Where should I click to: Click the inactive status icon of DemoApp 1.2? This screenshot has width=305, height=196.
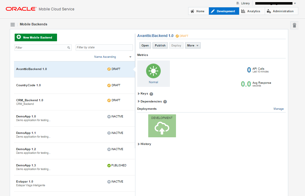pyautogui.click(x=109, y=150)
